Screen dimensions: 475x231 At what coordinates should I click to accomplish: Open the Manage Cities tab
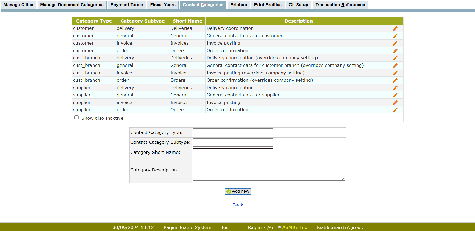tap(18, 5)
